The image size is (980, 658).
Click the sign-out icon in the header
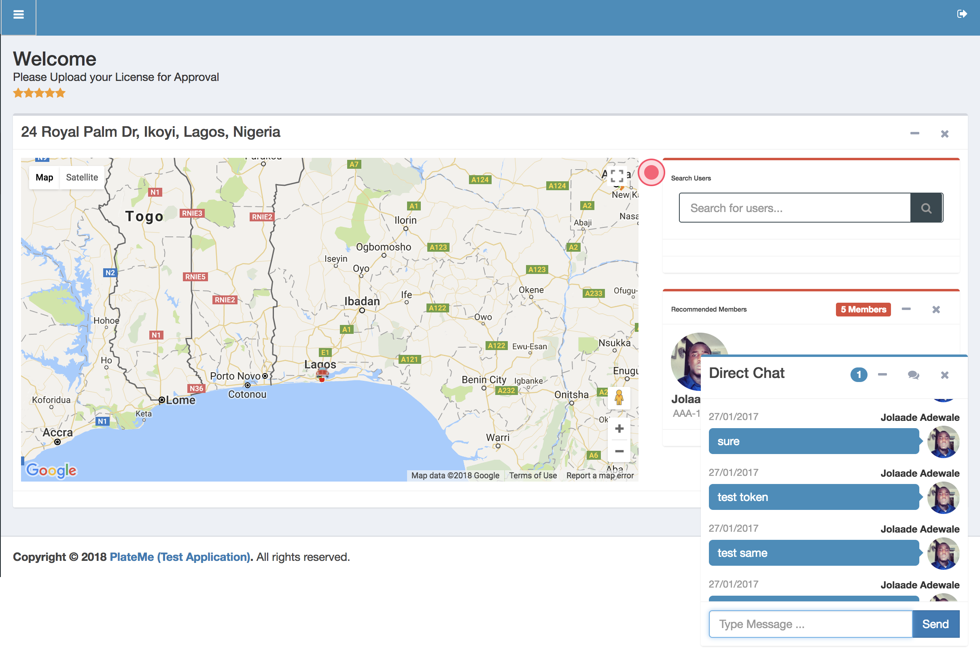pos(961,14)
